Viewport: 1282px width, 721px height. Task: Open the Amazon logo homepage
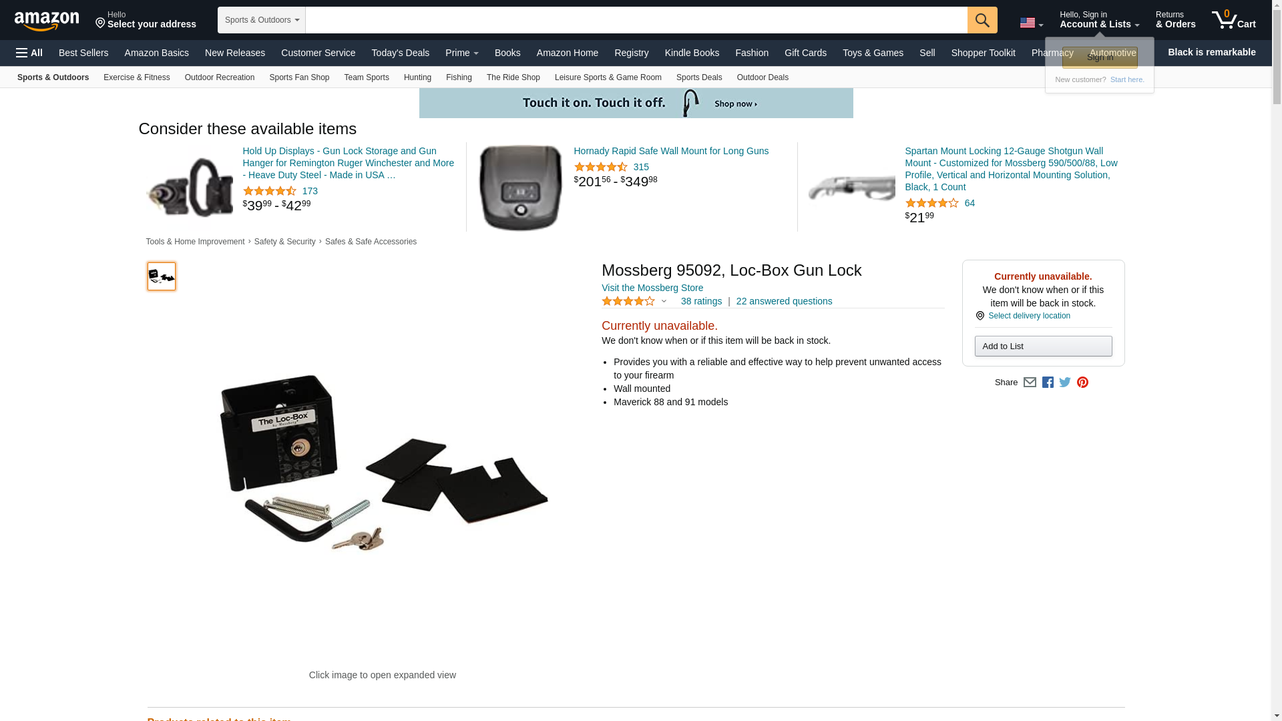(47, 21)
